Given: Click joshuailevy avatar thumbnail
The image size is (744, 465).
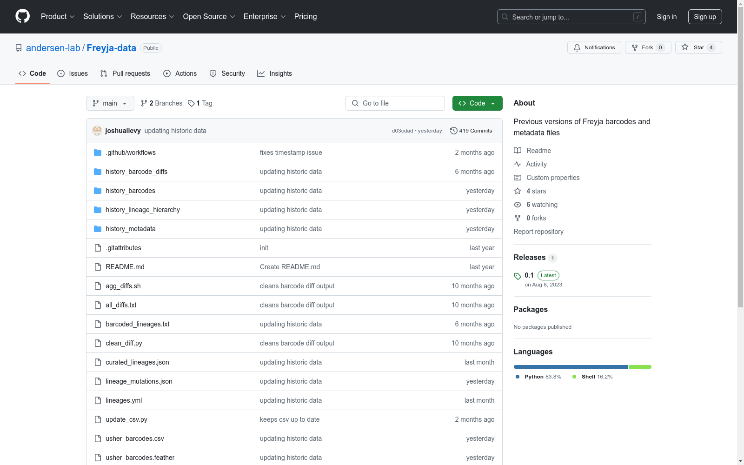Looking at the screenshot, I should (97, 131).
